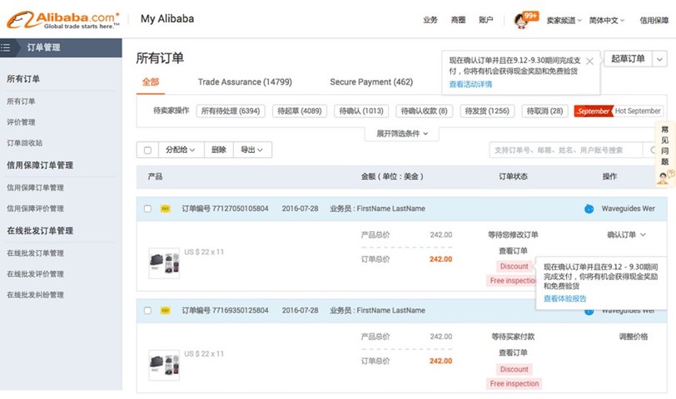Open product thumbnail of first order
This screenshot has height=399, width=676.
pyautogui.click(x=164, y=264)
